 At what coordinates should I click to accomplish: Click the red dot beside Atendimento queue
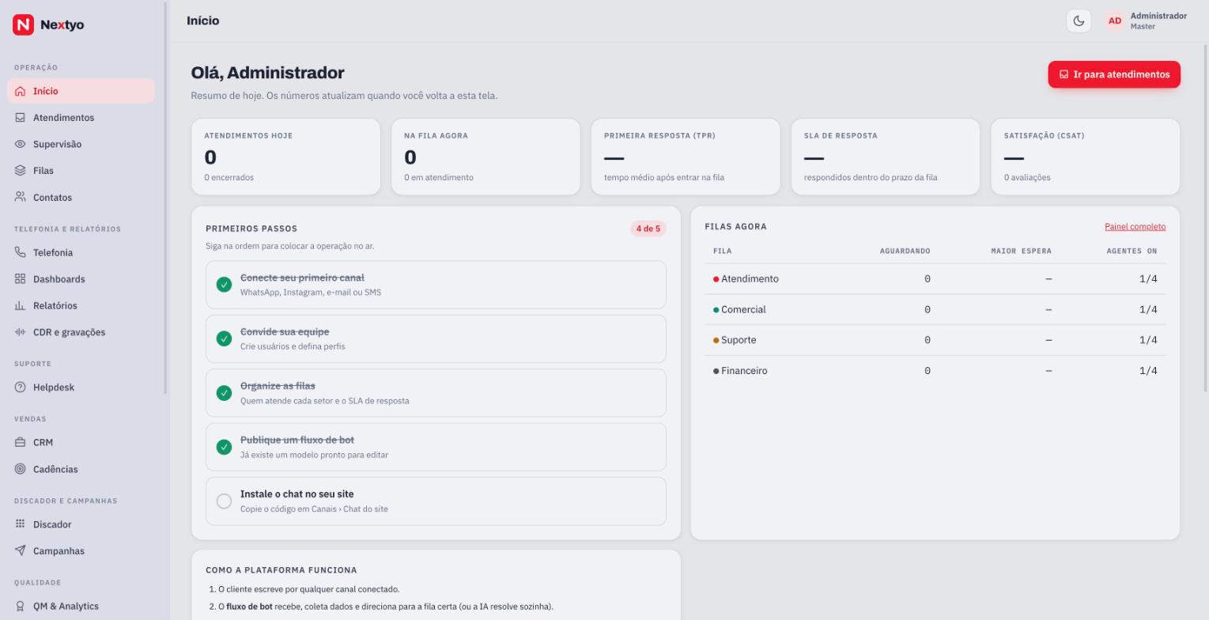(x=716, y=279)
